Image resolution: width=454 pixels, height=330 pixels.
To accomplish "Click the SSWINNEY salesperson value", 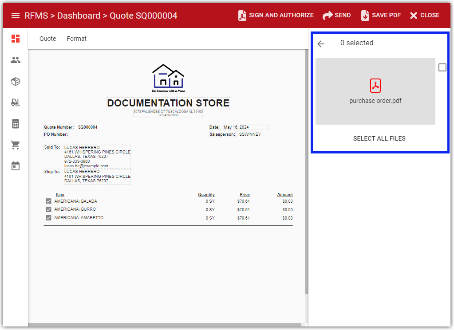I will pos(250,134).
